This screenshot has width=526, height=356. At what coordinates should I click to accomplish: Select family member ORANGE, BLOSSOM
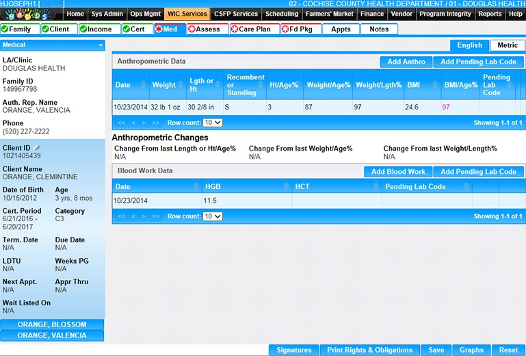click(x=52, y=325)
